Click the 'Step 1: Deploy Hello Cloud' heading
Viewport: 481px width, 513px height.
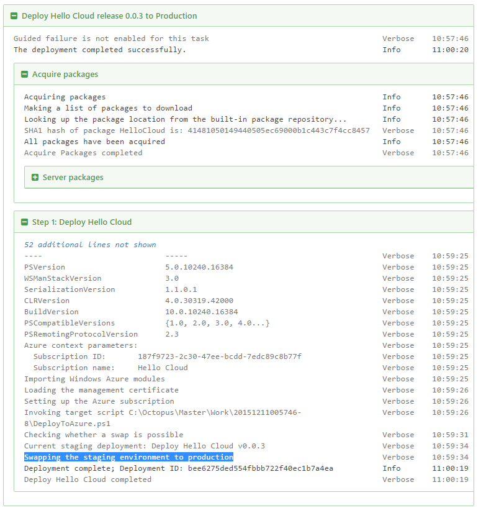pyautogui.click(x=82, y=222)
